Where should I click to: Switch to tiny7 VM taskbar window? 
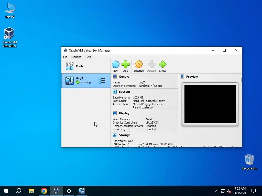pyautogui.click(x=82, y=191)
